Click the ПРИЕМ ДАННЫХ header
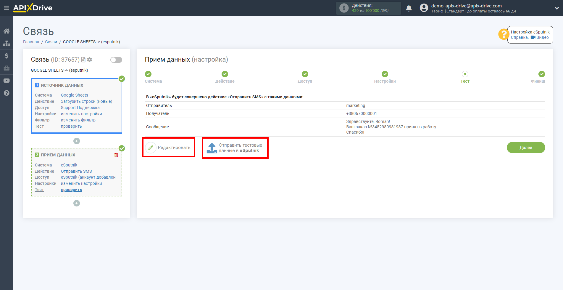 click(58, 155)
